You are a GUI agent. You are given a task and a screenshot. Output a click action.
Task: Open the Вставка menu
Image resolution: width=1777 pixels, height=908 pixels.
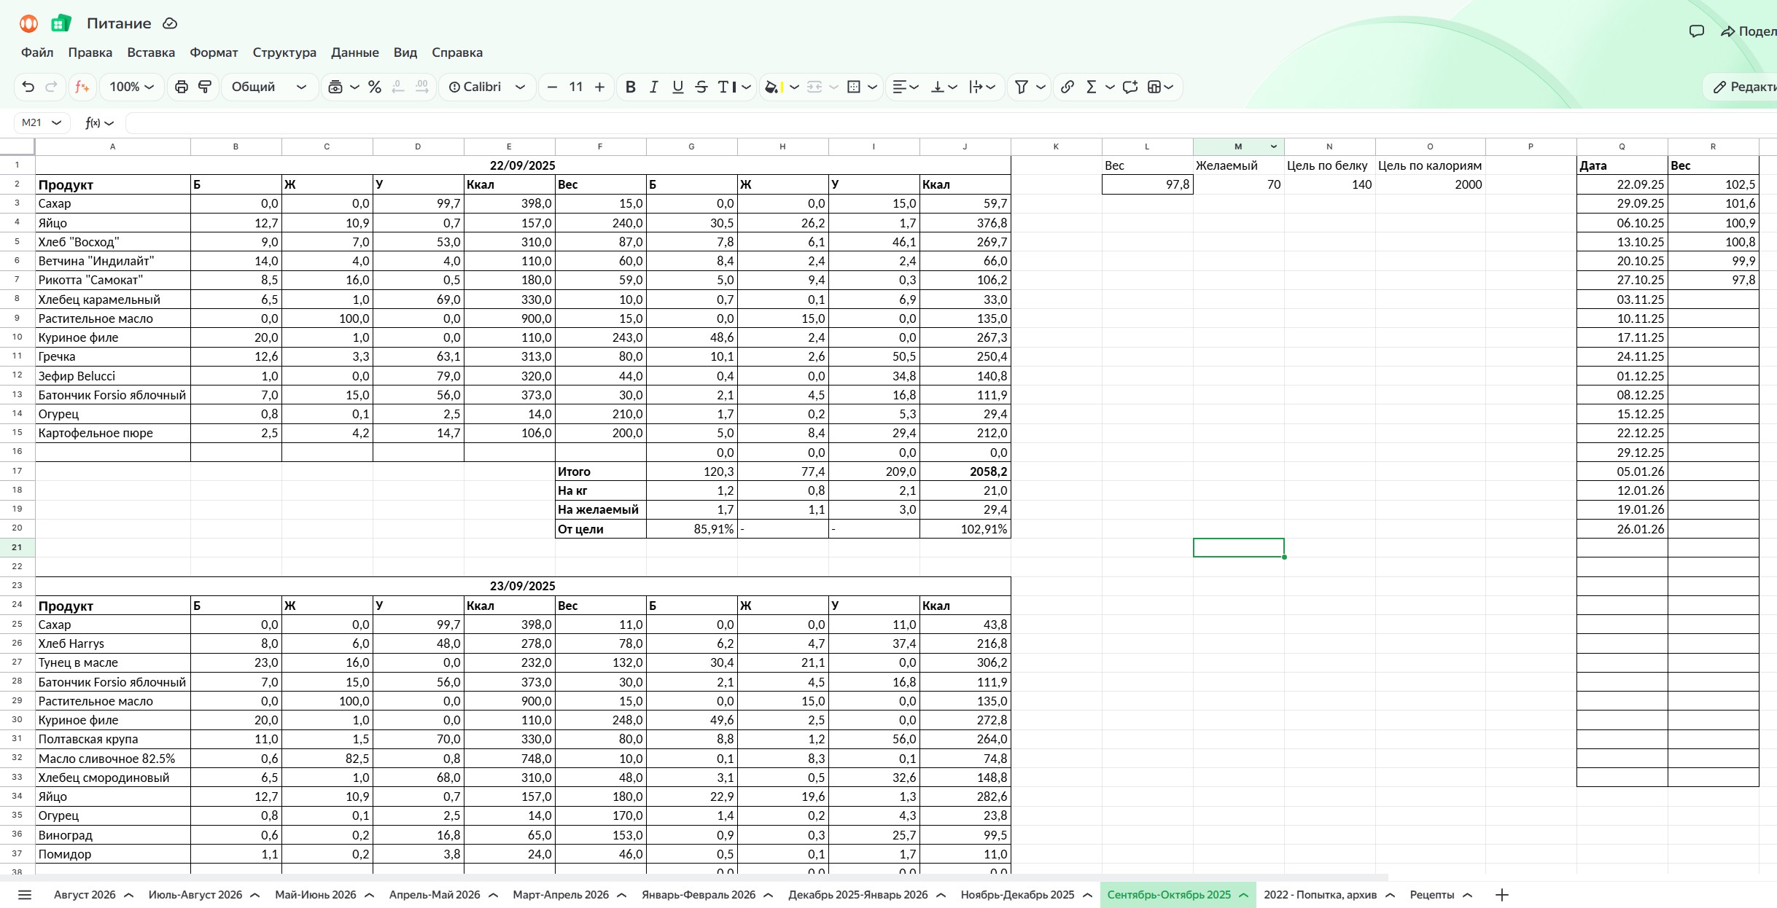[x=151, y=52]
